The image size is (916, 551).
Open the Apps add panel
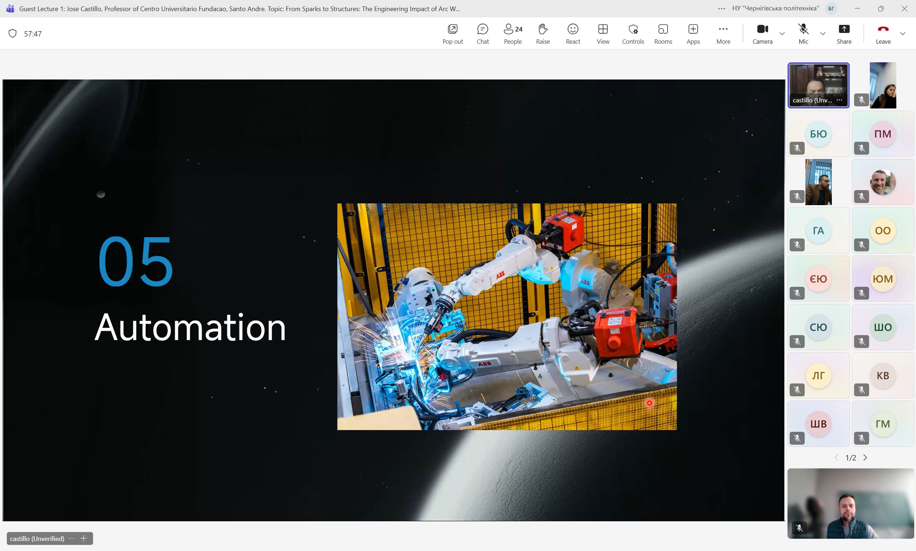[693, 33]
